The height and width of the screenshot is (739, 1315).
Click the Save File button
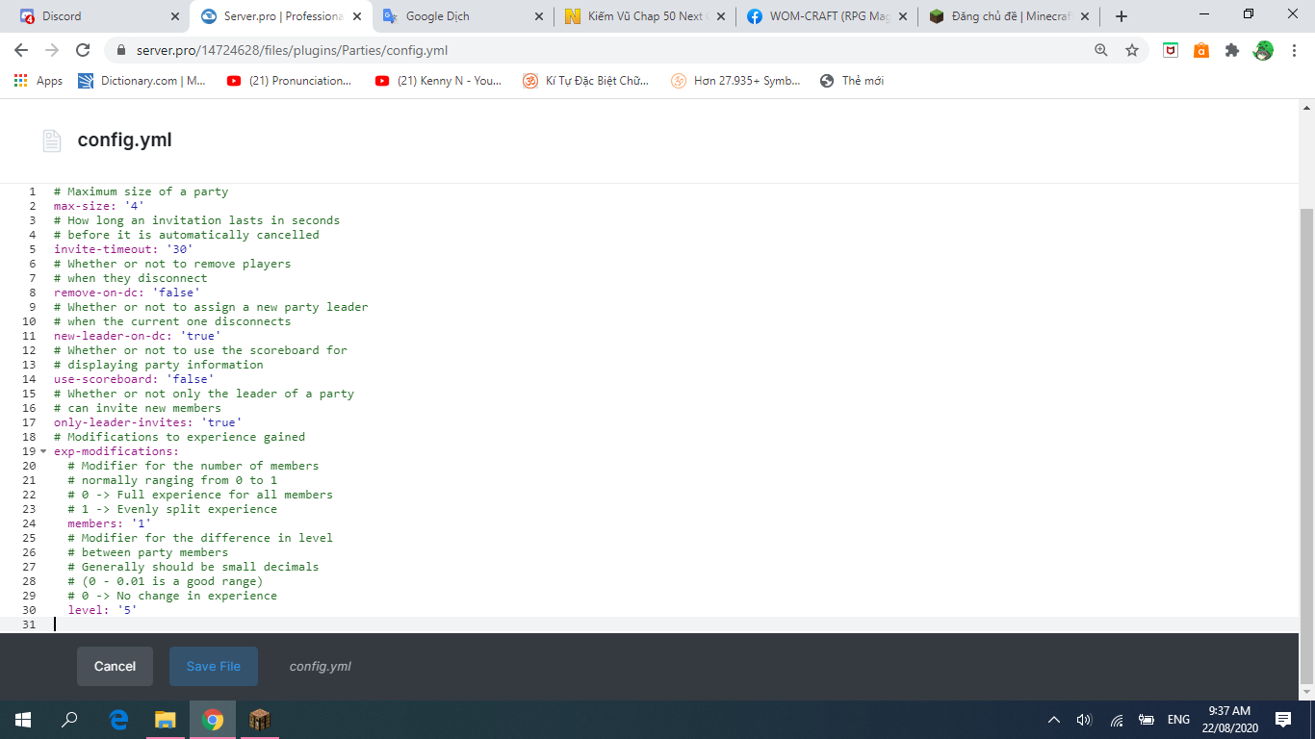214,666
